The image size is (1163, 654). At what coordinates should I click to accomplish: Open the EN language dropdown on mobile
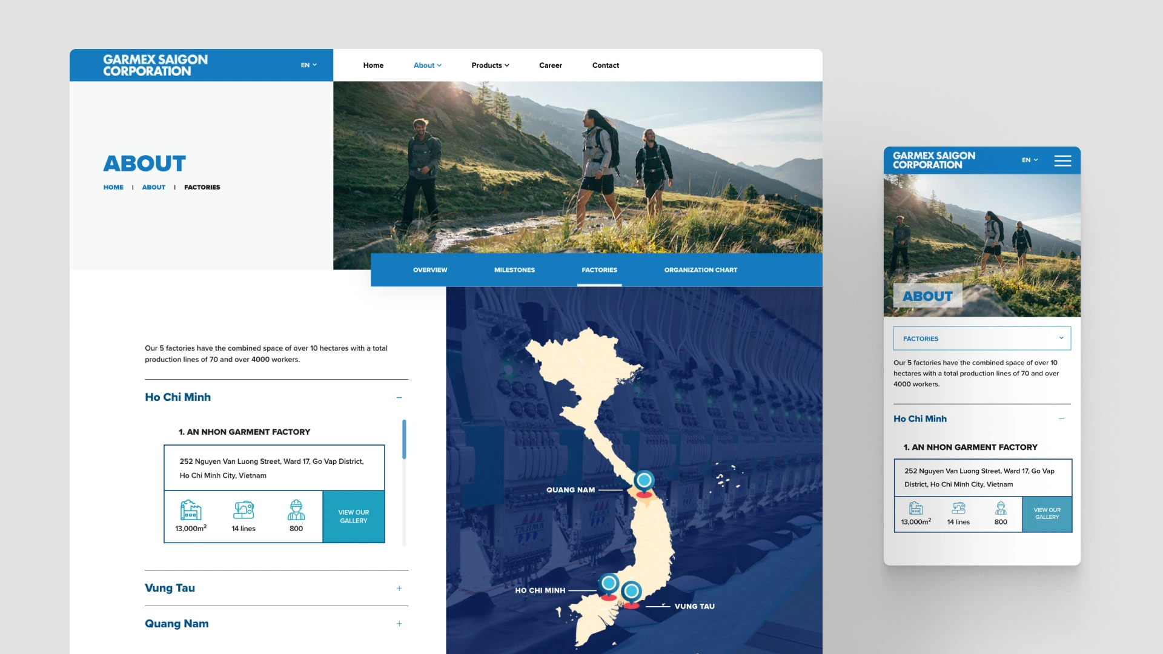pyautogui.click(x=1030, y=160)
